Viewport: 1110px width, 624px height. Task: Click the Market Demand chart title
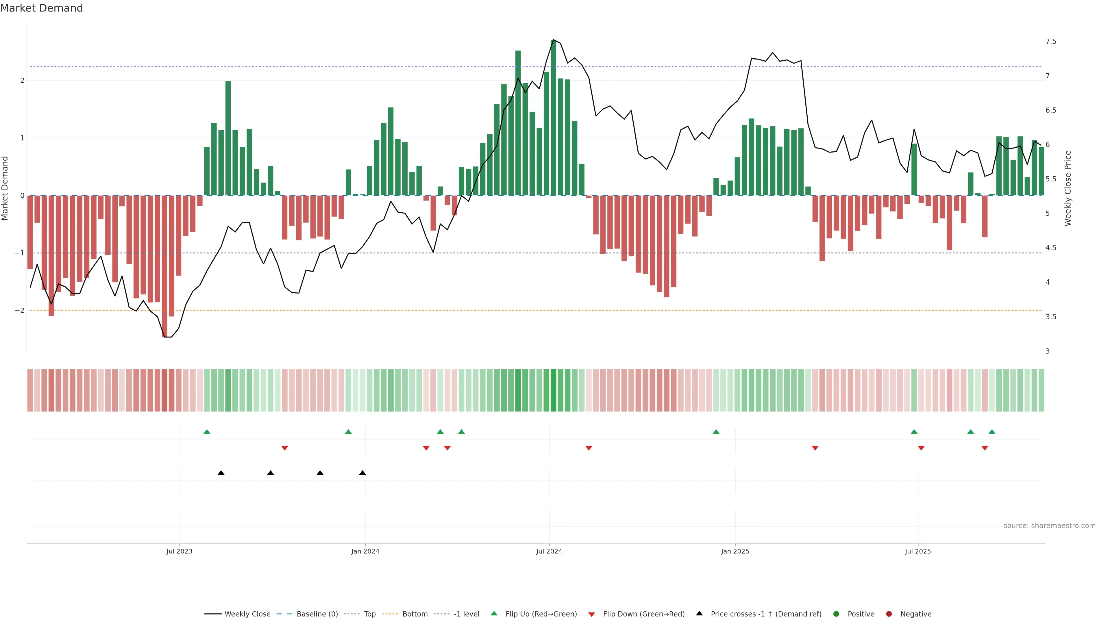tap(41, 8)
